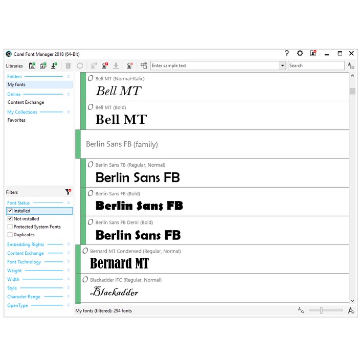Click the add folder icon in Libraries

[32, 66]
